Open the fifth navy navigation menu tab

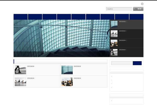tap(78, 17)
